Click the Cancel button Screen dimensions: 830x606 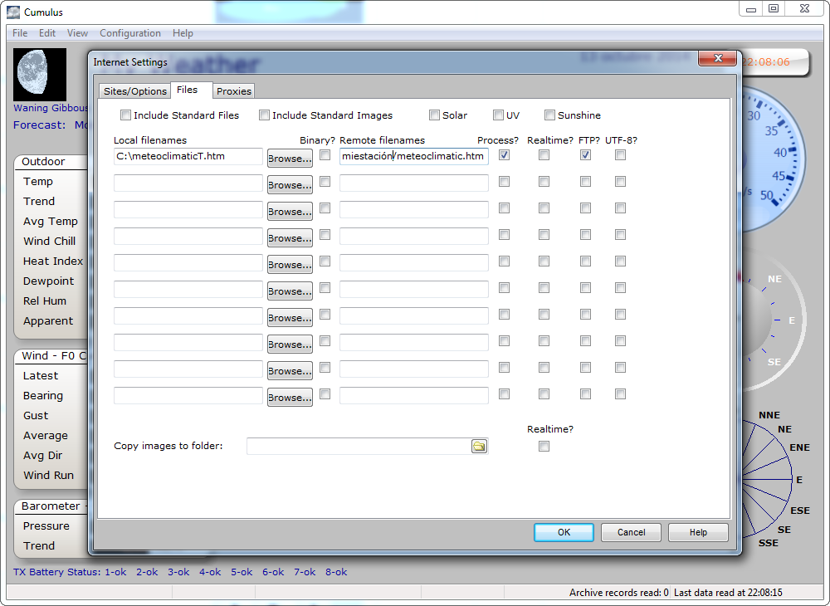(x=631, y=532)
